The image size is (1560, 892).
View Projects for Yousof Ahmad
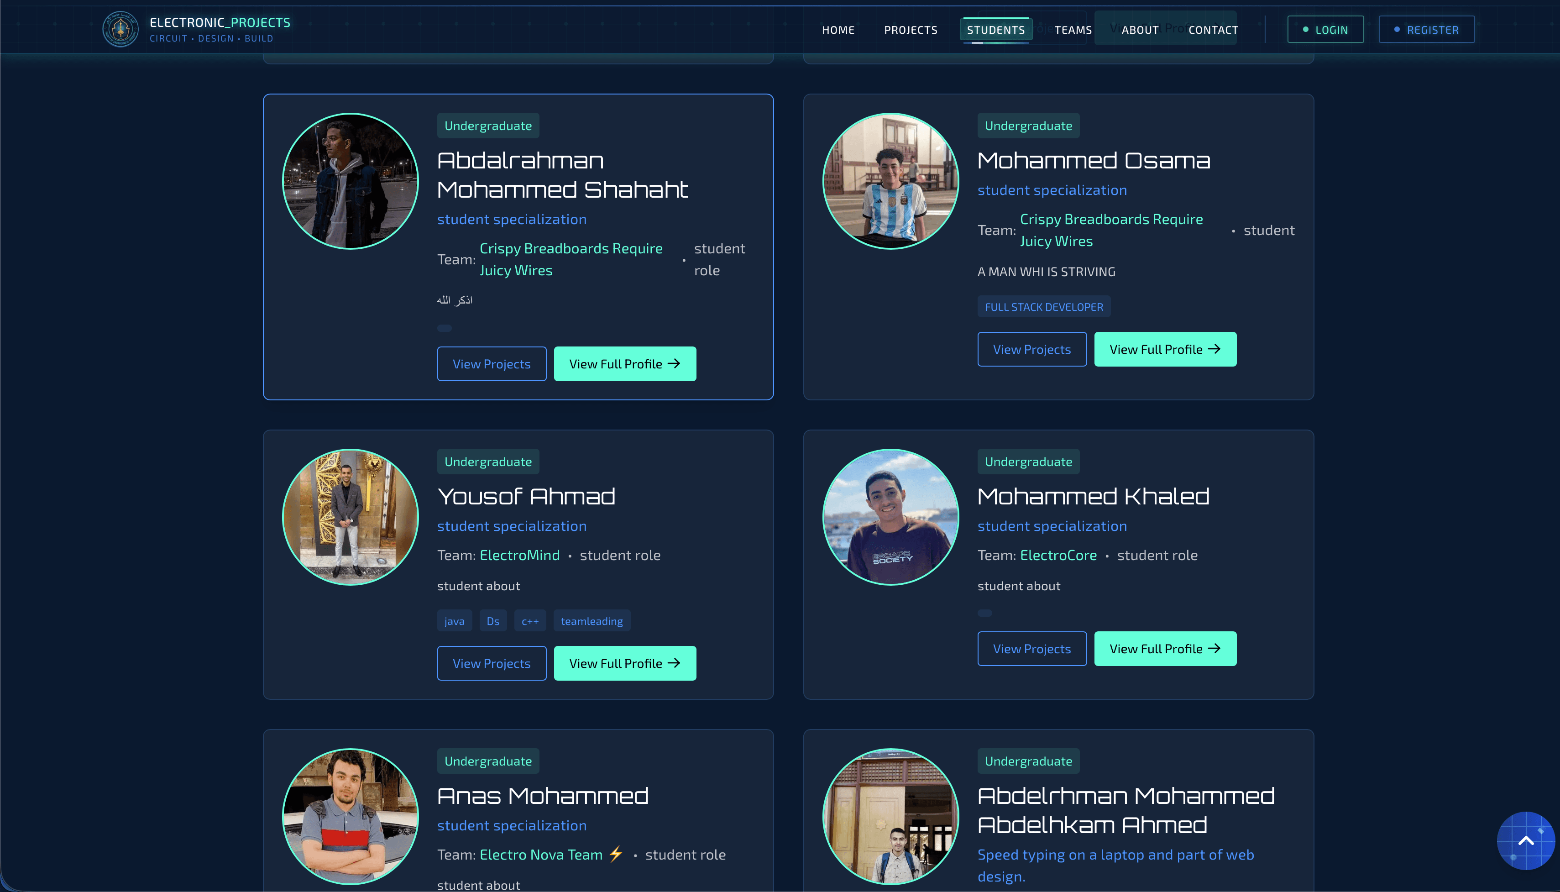[x=492, y=663]
